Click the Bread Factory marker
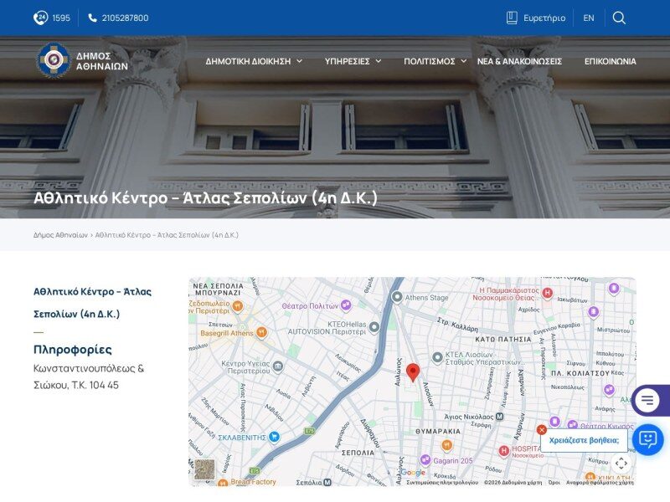This screenshot has width=670, height=502. point(222,483)
